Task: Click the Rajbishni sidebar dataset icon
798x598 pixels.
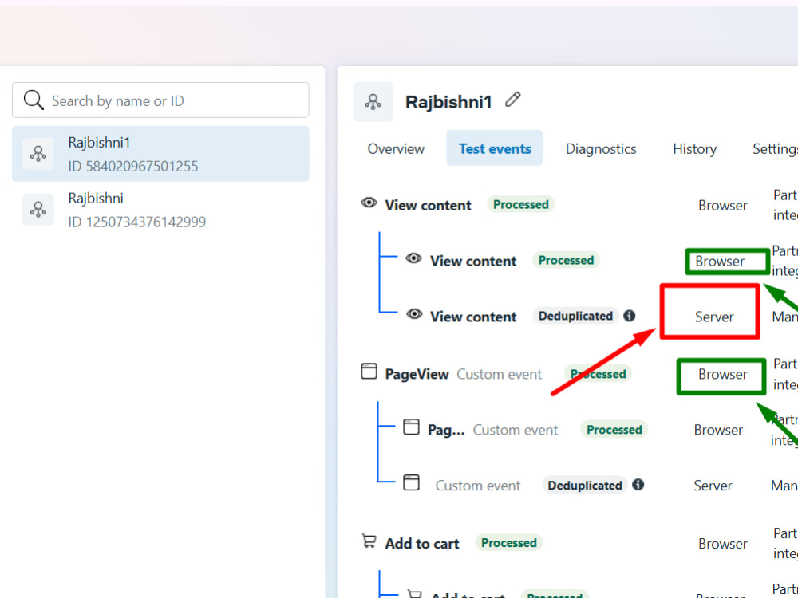Action: (38, 209)
